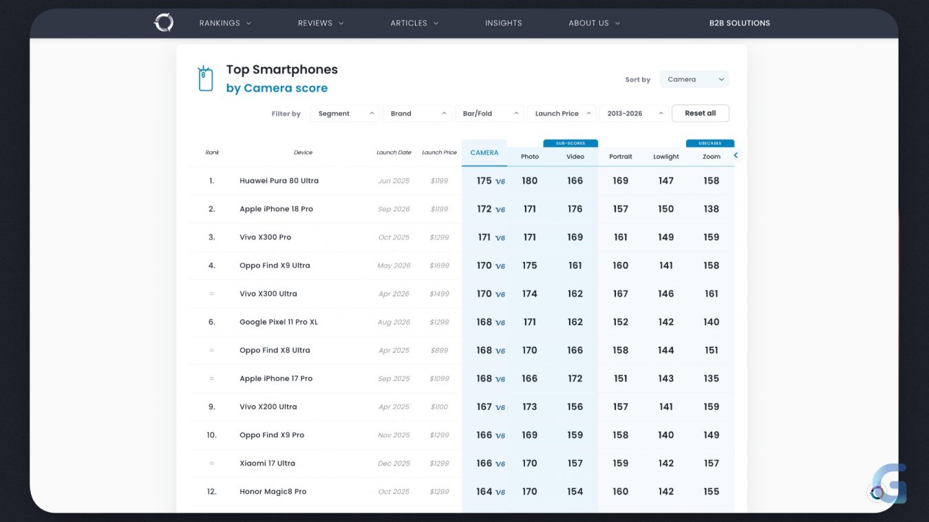Open the Oppo Find X9 Ultra device link

(275, 265)
